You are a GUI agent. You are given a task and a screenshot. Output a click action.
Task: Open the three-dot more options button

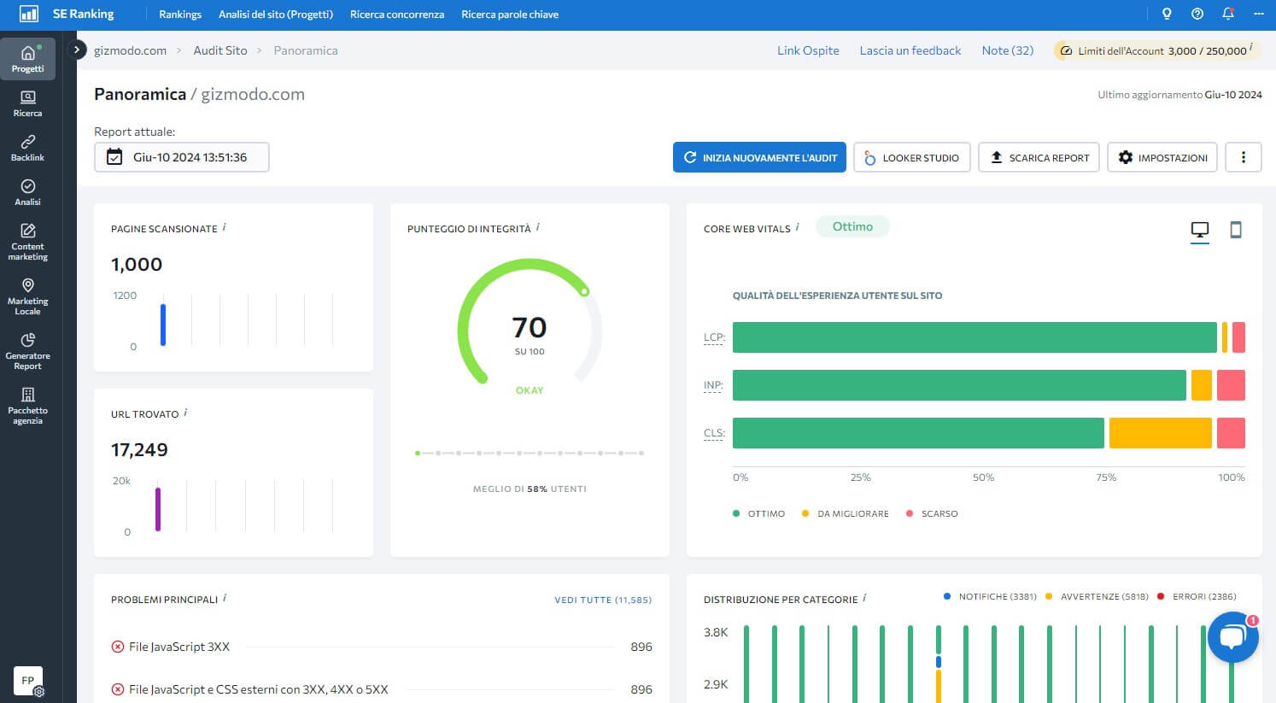(x=1244, y=157)
